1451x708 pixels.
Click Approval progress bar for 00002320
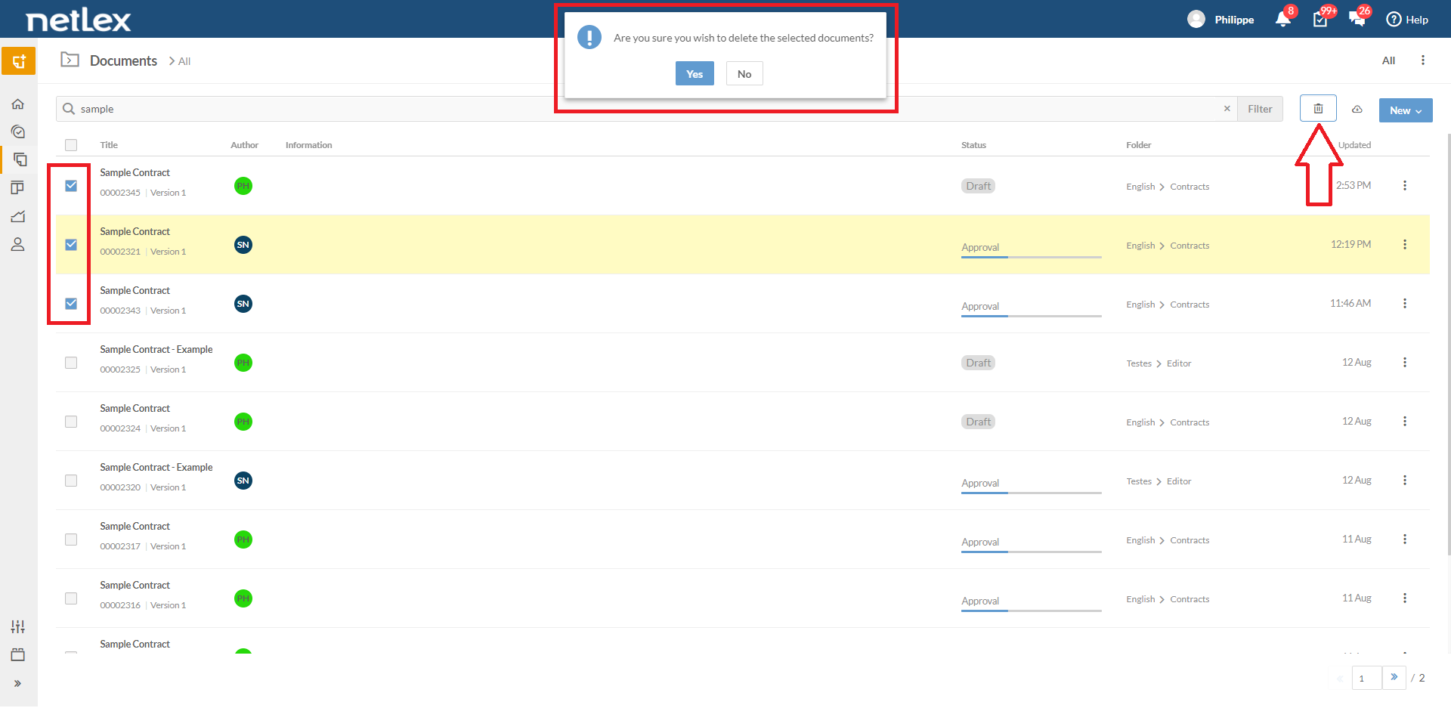[1031, 493]
